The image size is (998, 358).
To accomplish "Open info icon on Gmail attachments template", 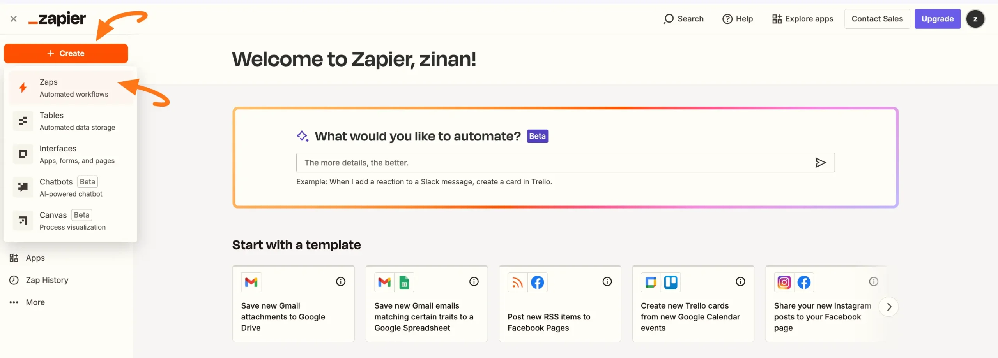I will (x=340, y=281).
